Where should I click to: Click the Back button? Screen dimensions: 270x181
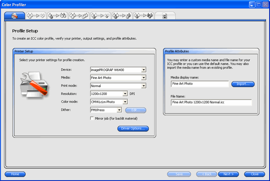click(x=207, y=174)
